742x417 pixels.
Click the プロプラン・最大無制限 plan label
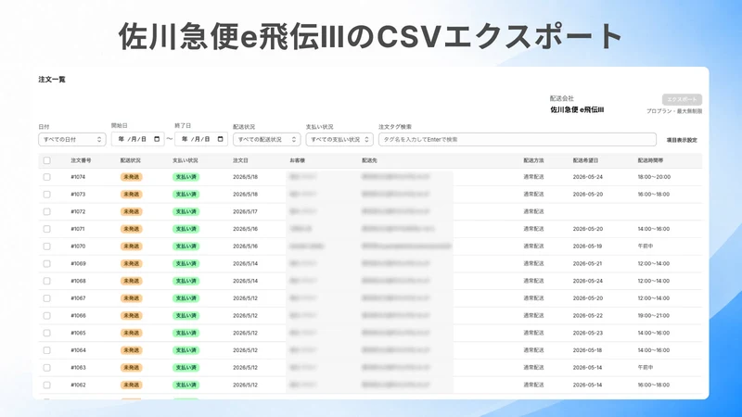click(674, 111)
